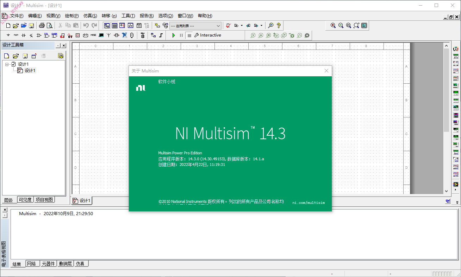The height and width of the screenshot is (277, 461).
Task: Click New file icon in main toolbar
Action: click(x=8, y=25)
